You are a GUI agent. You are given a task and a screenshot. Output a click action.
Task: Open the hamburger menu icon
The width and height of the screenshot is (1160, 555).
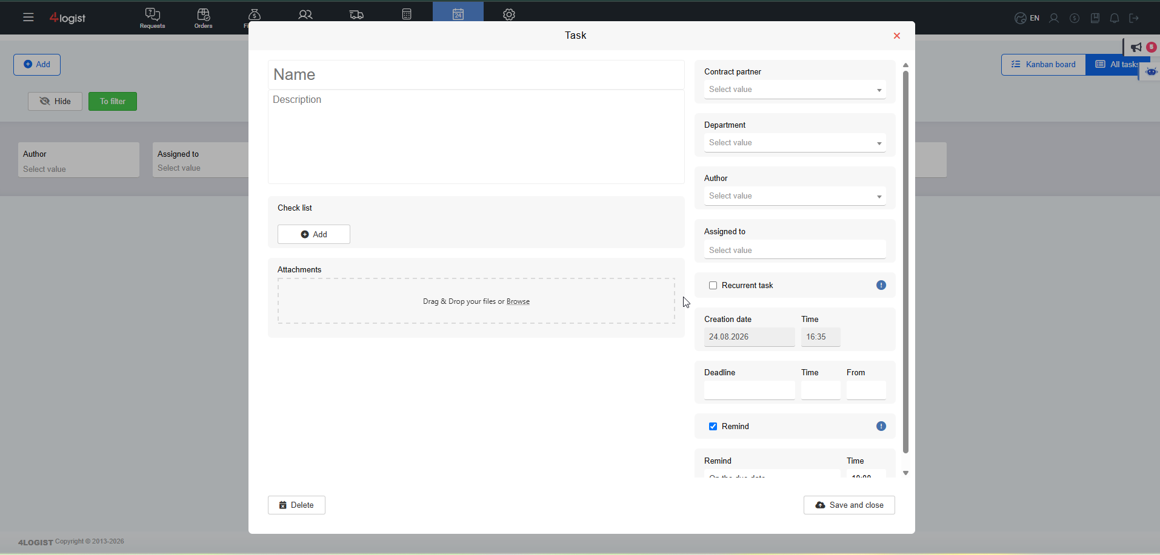(28, 18)
